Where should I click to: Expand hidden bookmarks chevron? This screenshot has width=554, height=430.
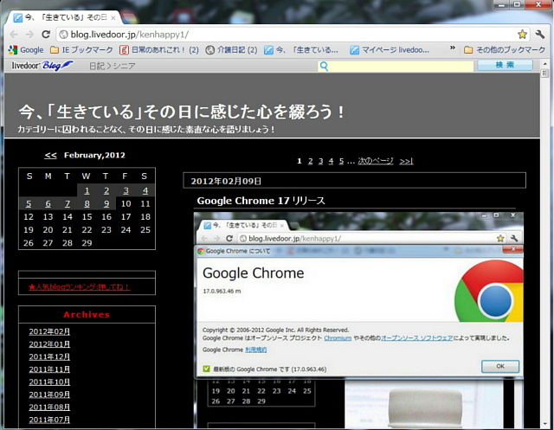(452, 48)
